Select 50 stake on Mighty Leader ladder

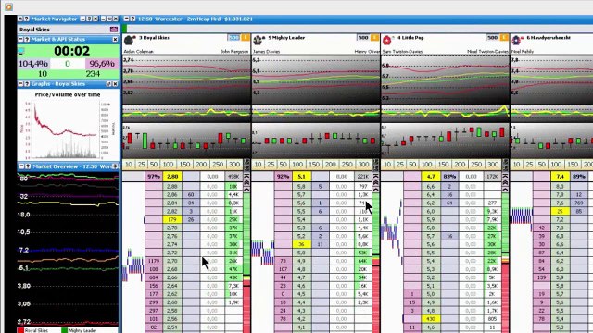[x=283, y=165]
